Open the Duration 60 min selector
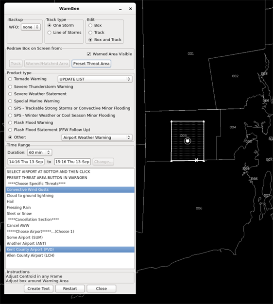Image resolution: width=273 pixels, height=304 pixels. (x=39, y=152)
